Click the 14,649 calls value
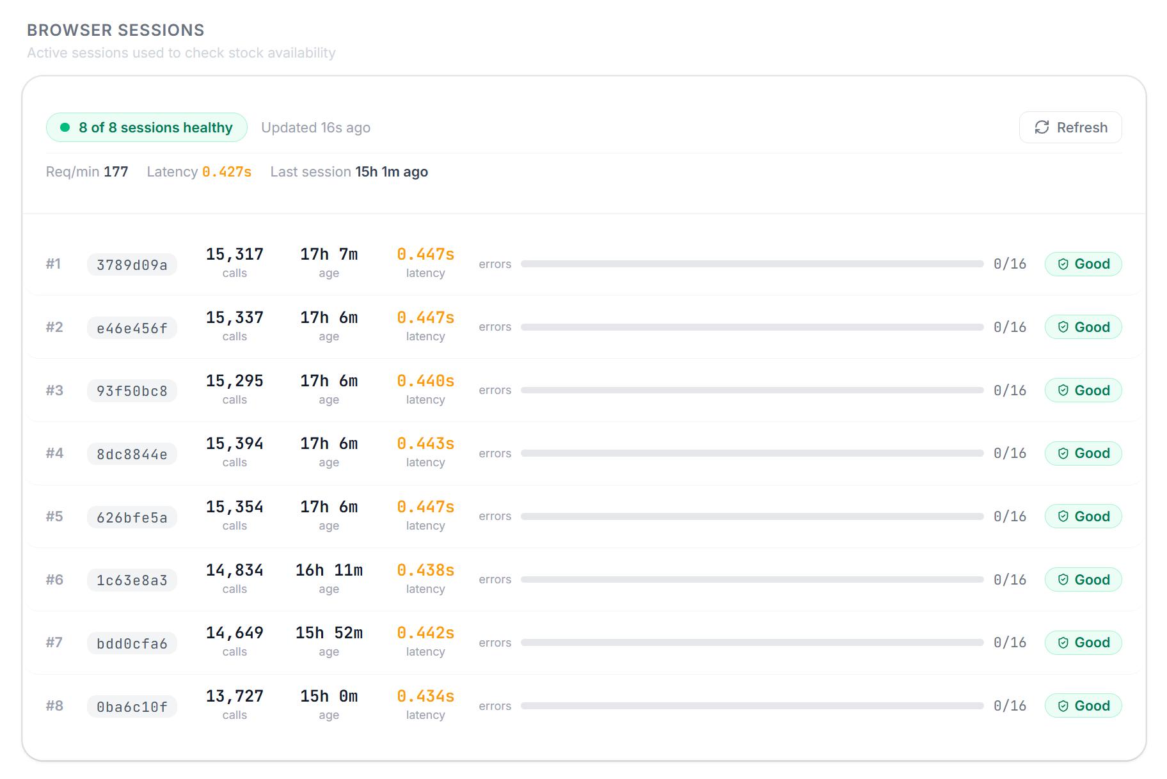The width and height of the screenshot is (1167, 779). (235, 633)
